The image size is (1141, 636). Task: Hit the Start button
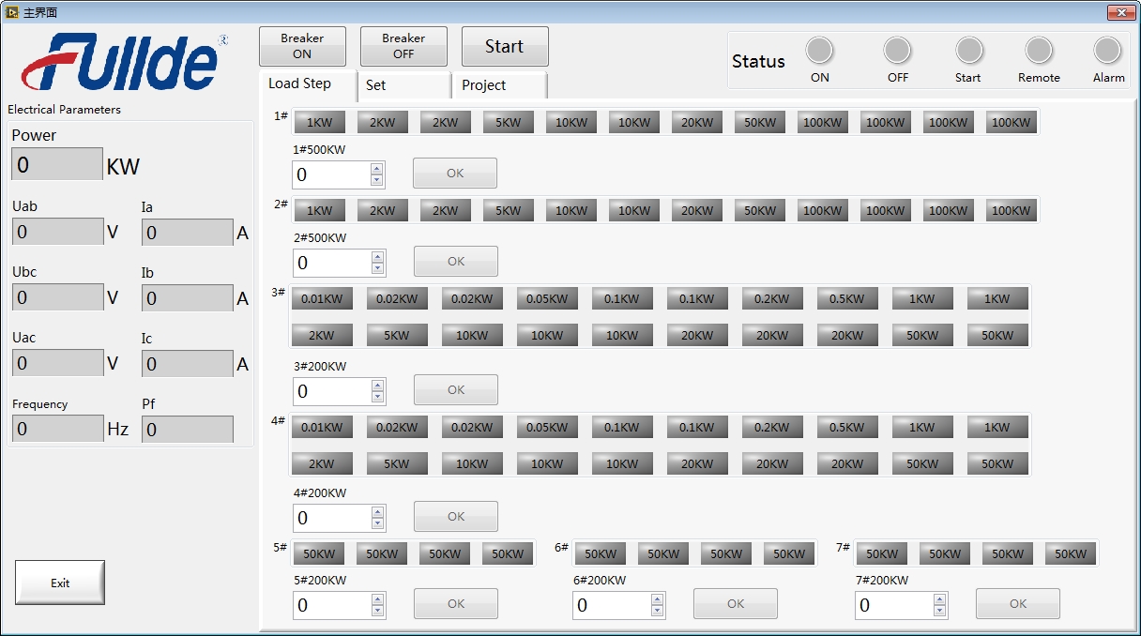[x=505, y=46]
